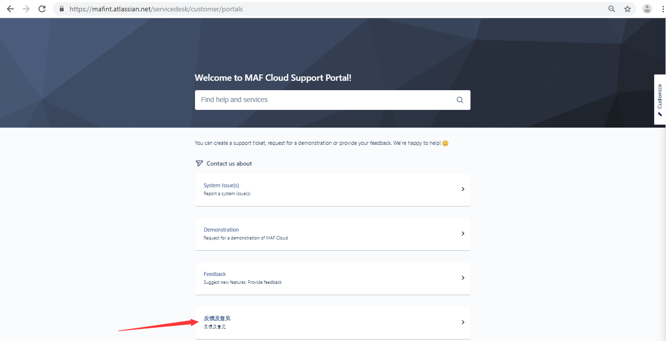Click the browser address bar URL

point(156,9)
